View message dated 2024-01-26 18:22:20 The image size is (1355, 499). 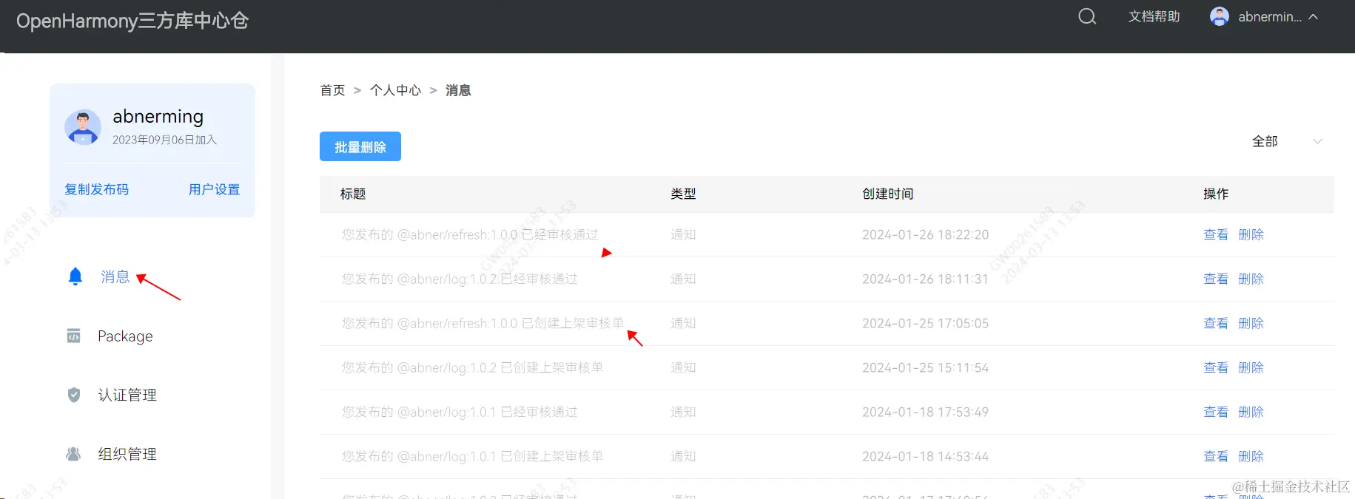point(1216,234)
